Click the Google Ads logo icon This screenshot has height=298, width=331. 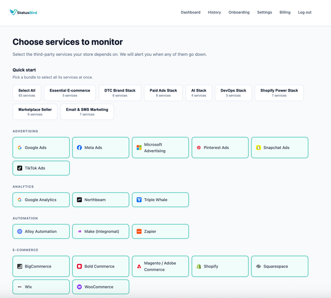coord(20,147)
